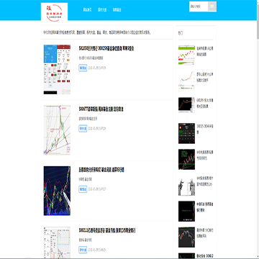Viewport: 259px width, 259px height.
Task: Open article title beginning with 50
Action: tap(106, 48)
